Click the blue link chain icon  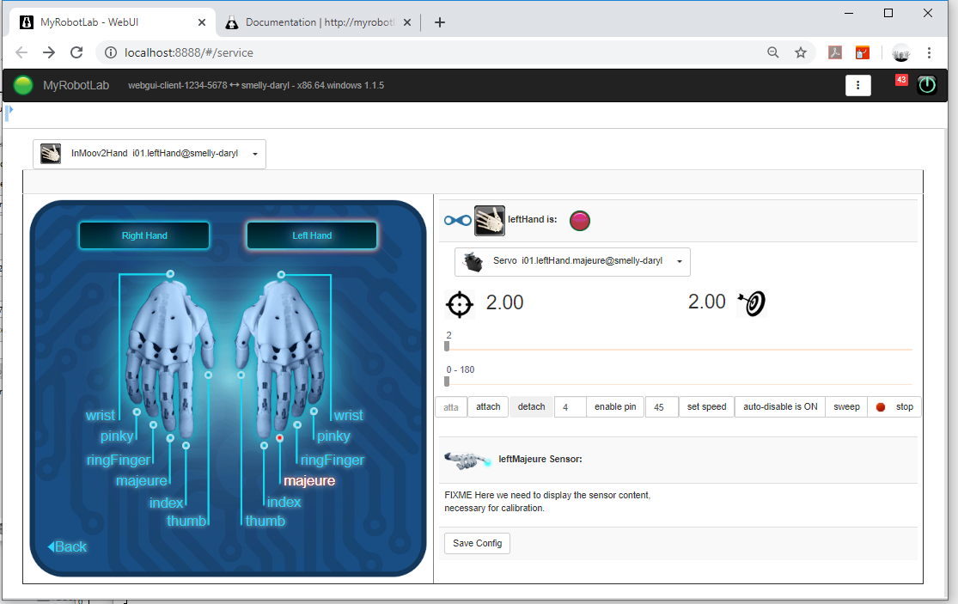click(458, 221)
